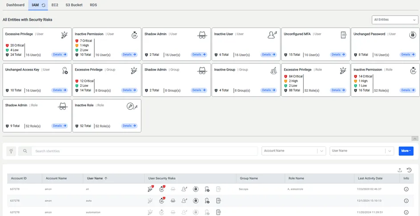Click Unchanged Password icon in auto row
The width and height of the screenshot is (420, 216).
pyautogui.click(x=196, y=200)
